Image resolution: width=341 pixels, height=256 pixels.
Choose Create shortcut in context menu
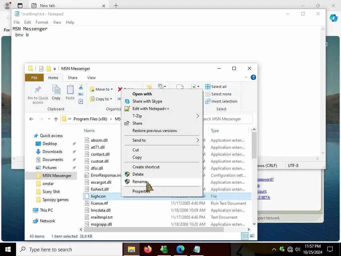162,167
